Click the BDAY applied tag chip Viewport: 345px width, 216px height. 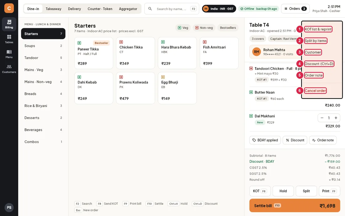point(265,140)
